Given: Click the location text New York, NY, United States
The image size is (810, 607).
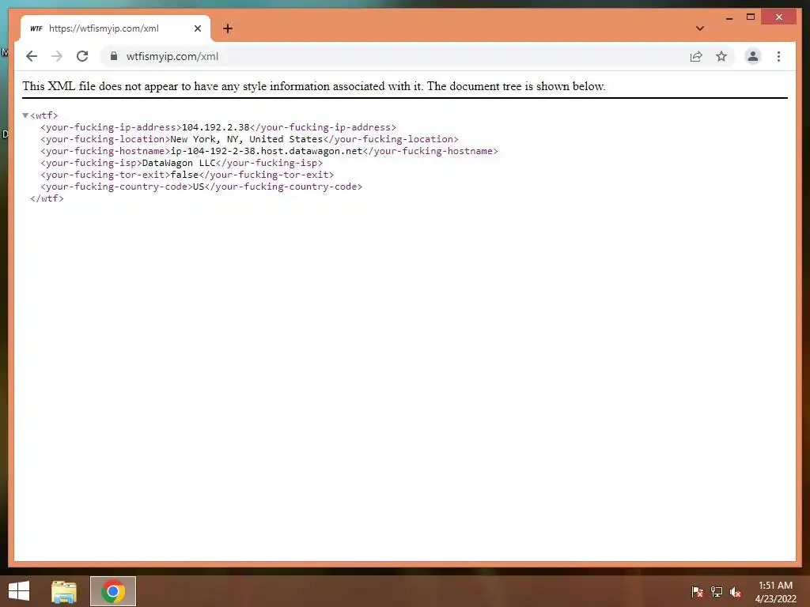Looking at the screenshot, I should tap(247, 139).
